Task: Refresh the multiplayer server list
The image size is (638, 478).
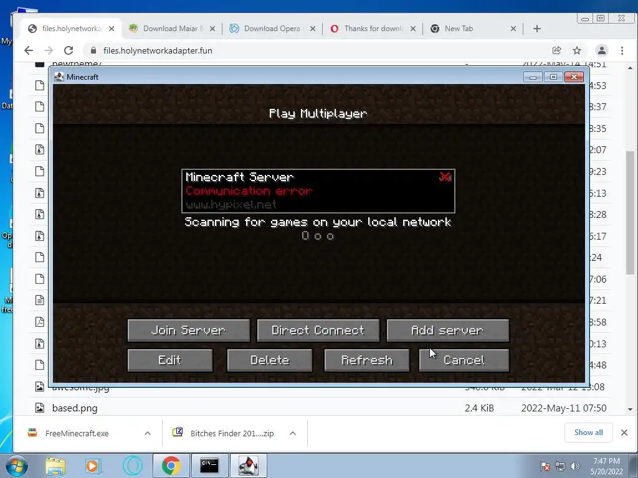Action: pos(366,360)
